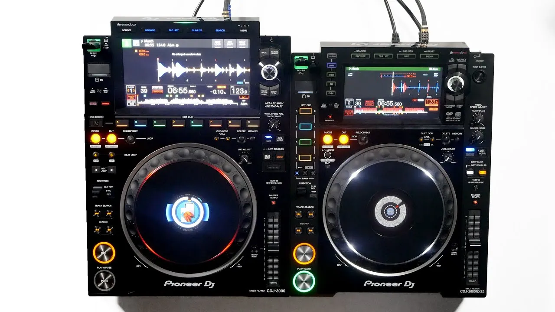The image size is (555, 312).
Task: Skip to previous track on the CDJ-3000
Action: tap(97, 213)
